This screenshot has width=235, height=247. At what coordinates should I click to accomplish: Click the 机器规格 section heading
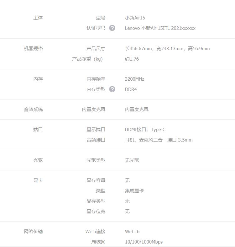tap(33, 49)
